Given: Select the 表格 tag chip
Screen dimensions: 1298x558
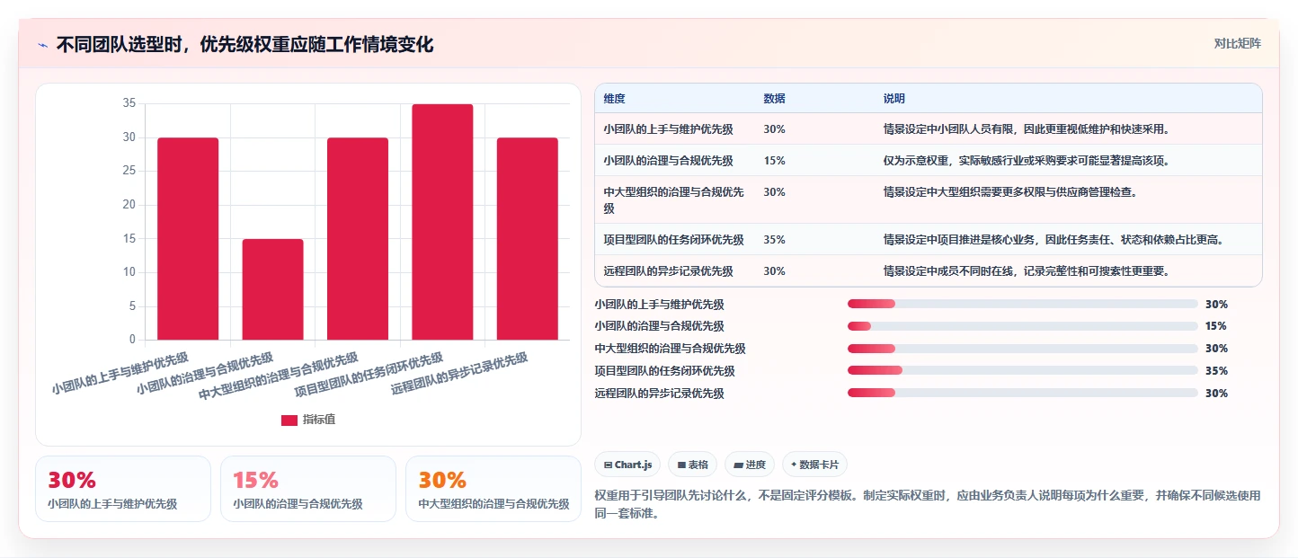Looking at the screenshot, I should [x=692, y=465].
